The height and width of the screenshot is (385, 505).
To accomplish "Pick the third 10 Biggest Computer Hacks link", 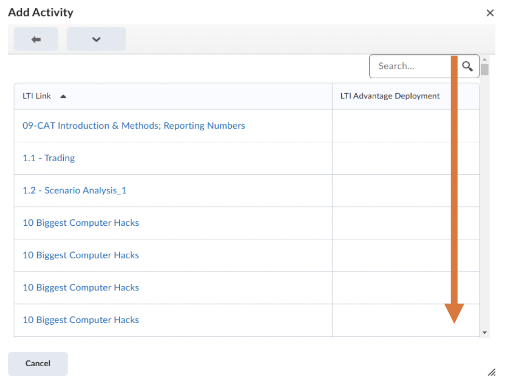I will tap(81, 288).
